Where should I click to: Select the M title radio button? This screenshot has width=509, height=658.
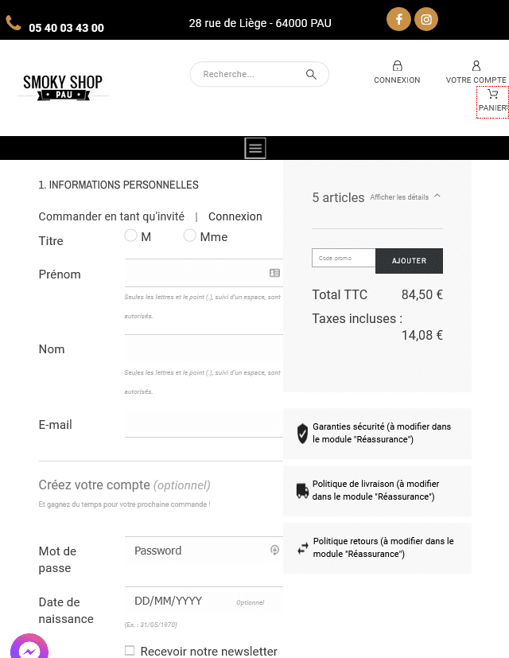[131, 236]
